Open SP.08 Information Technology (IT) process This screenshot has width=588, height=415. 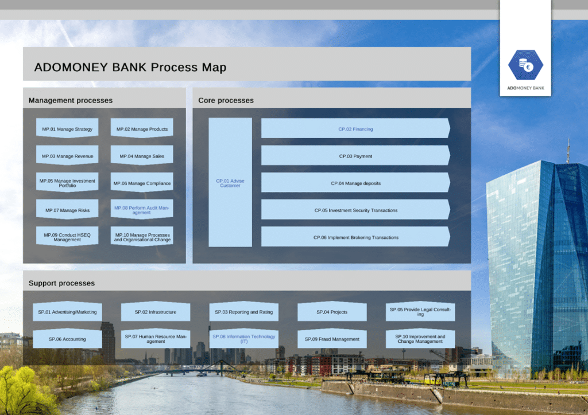point(243,339)
